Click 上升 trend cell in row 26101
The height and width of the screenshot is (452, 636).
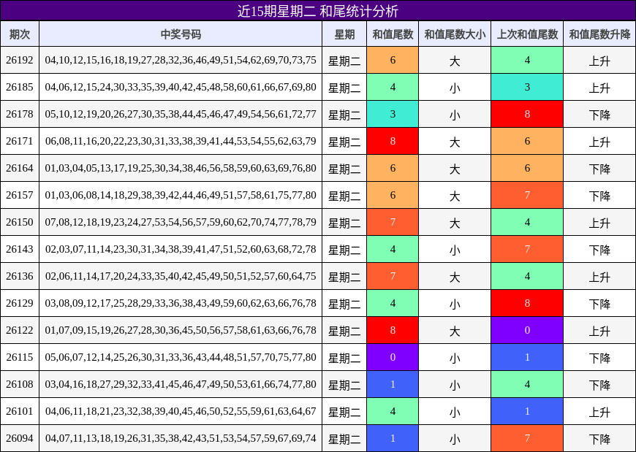point(599,411)
